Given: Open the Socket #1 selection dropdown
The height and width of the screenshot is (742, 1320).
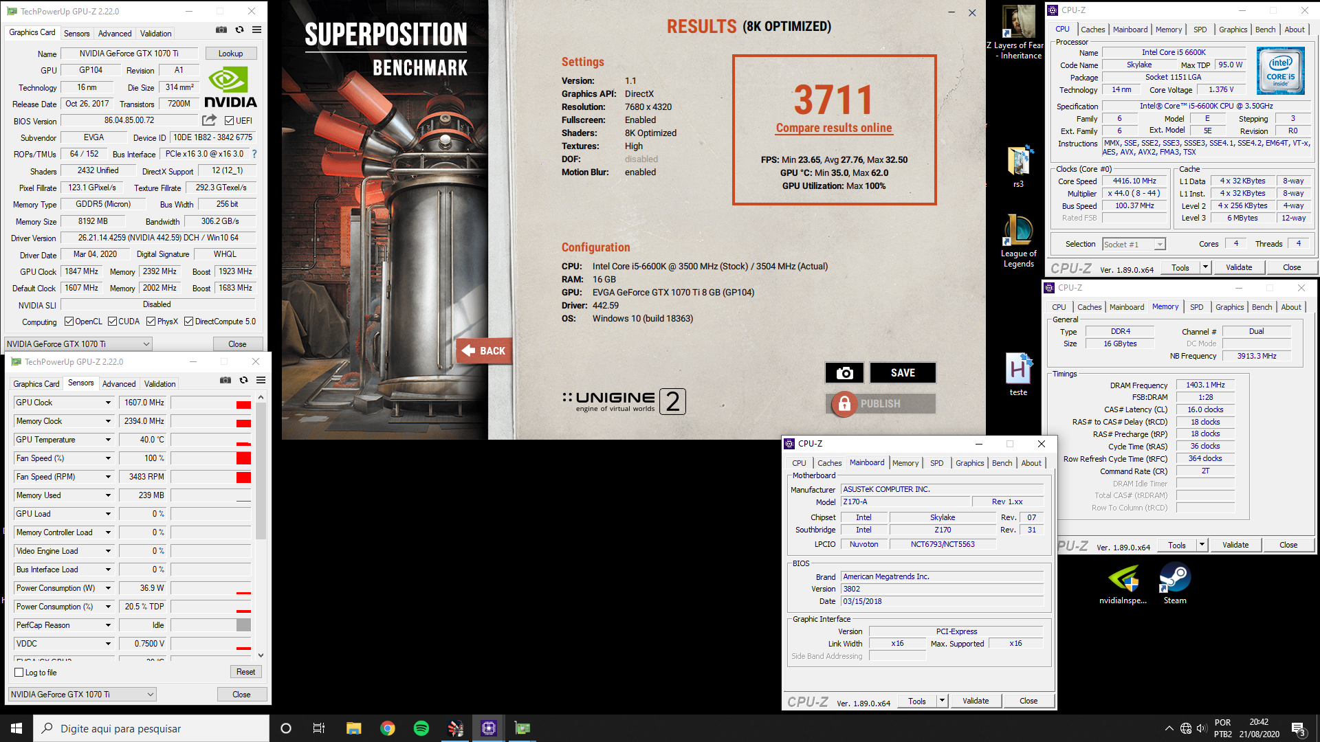Looking at the screenshot, I should [x=1134, y=245].
